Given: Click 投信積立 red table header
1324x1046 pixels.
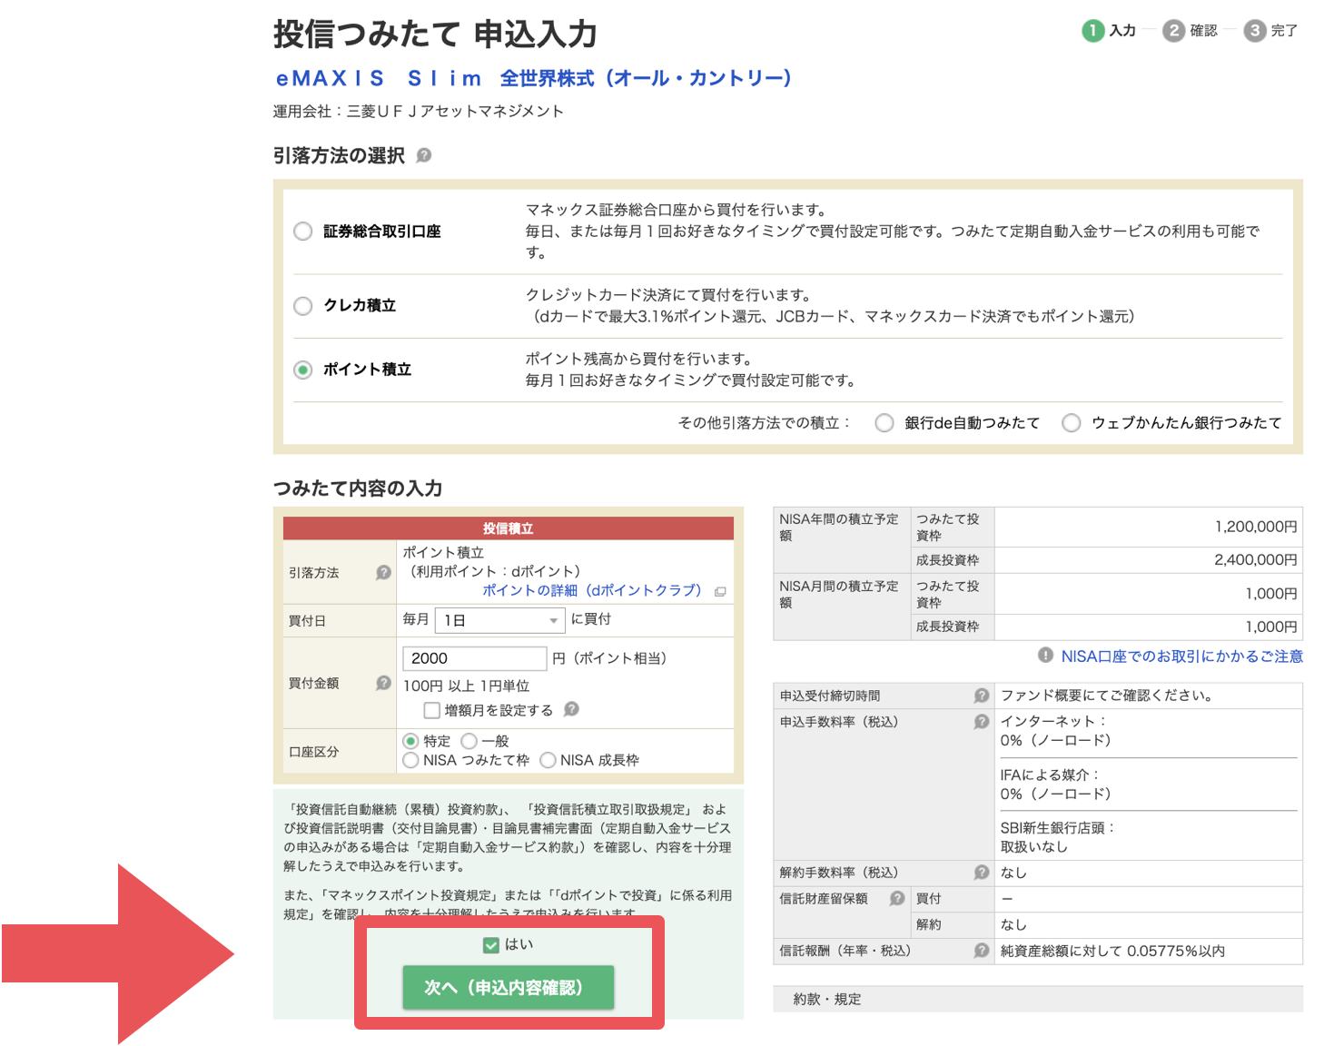Looking at the screenshot, I should coord(509,528).
